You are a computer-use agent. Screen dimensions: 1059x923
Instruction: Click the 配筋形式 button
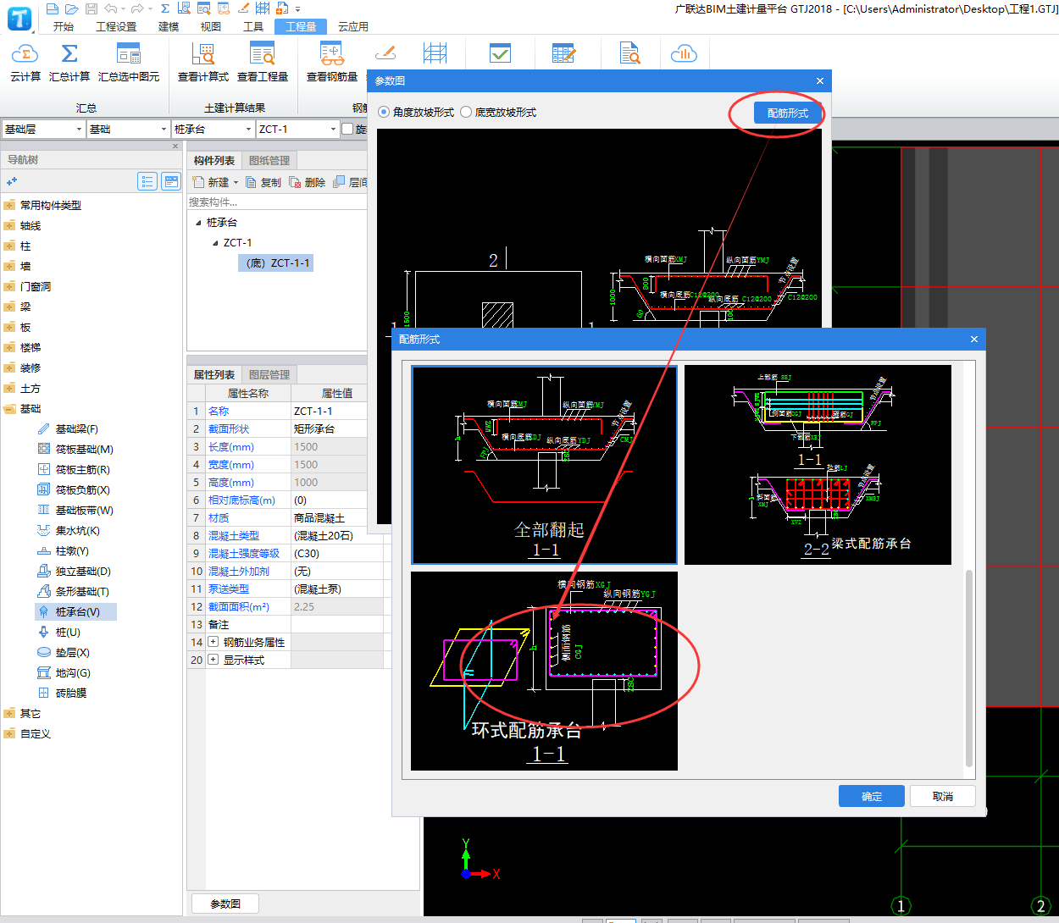pos(788,113)
